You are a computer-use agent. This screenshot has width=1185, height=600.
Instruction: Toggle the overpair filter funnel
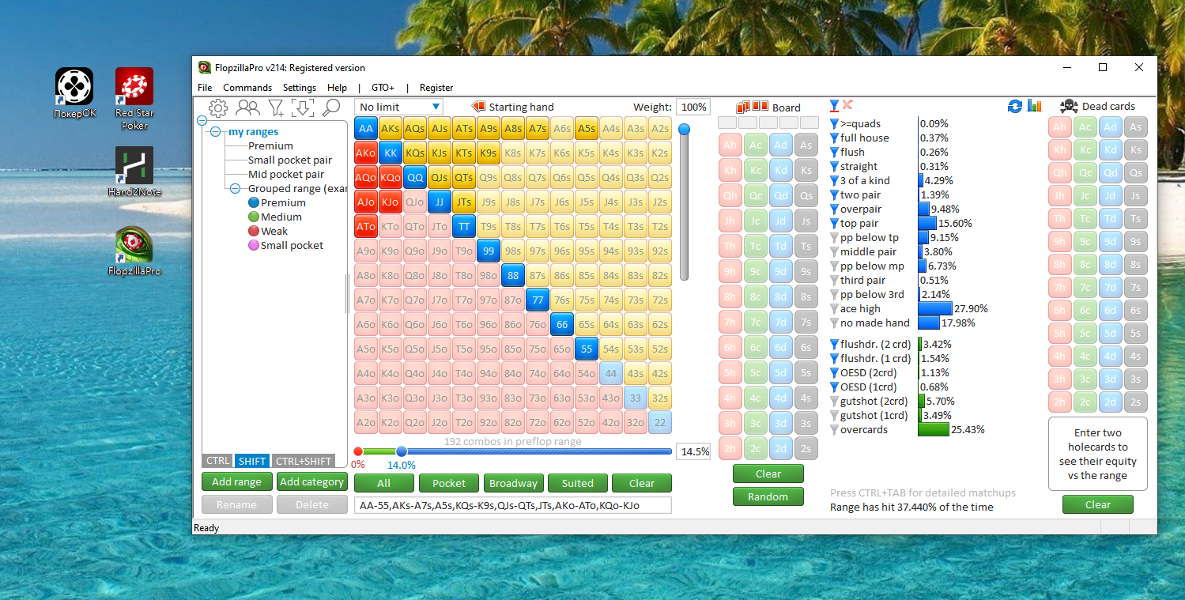pyautogui.click(x=834, y=209)
